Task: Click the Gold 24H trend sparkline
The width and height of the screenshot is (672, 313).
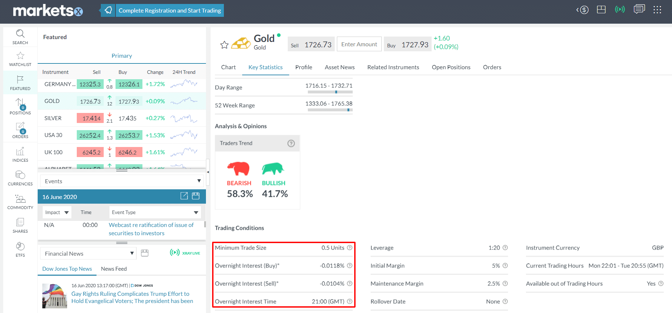Action: click(184, 101)
